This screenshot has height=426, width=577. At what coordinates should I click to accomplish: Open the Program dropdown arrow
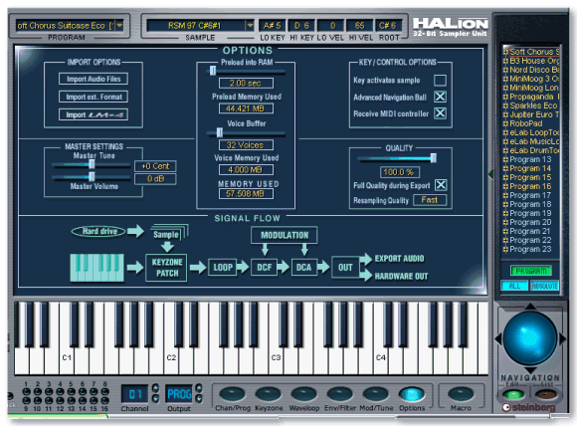(119, 26)
